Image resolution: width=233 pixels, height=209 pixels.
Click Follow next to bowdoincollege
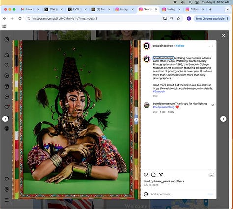(180, 46)
